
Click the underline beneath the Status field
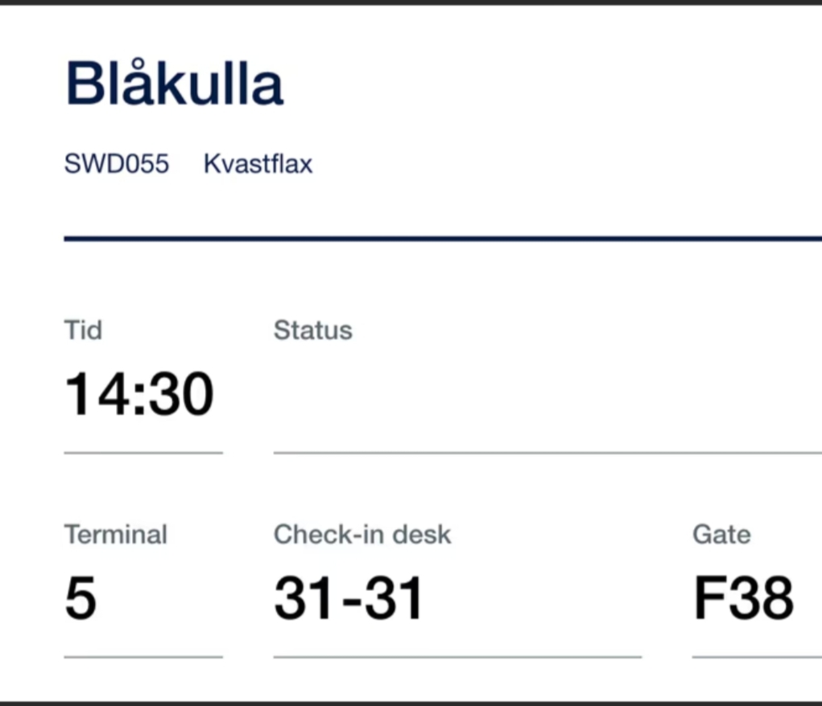(x=547, y=453)
